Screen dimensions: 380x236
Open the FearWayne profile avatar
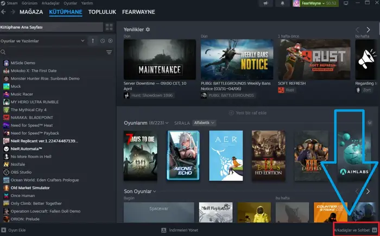pyautogui.click(x=296, y=3)
